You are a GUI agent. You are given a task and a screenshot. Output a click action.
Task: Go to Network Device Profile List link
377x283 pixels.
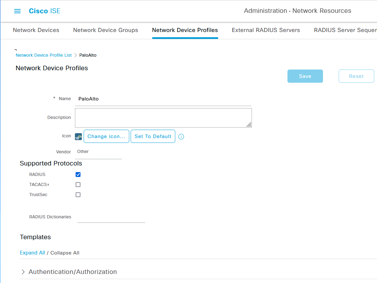pyautogui.click(x=44, y=55)
